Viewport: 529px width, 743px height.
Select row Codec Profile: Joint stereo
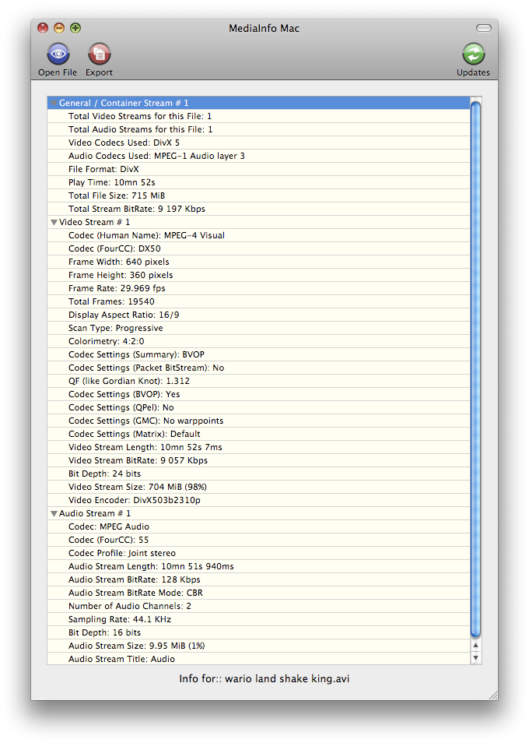258,554
